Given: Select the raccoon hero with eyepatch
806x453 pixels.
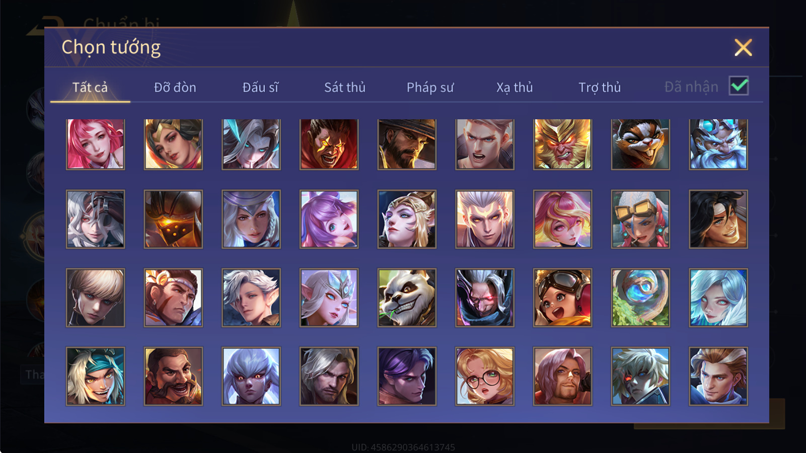Looking at the screenshot, I should [640, 144].
